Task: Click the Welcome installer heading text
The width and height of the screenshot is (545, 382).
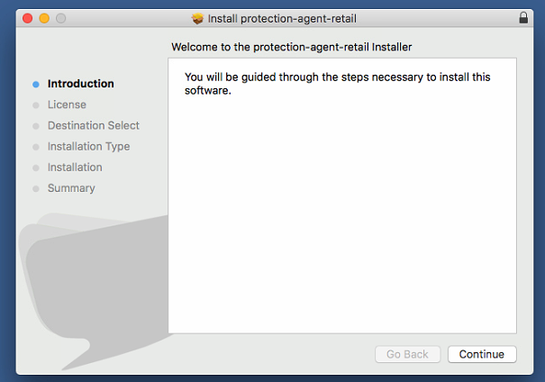Action: click(292, 47)
